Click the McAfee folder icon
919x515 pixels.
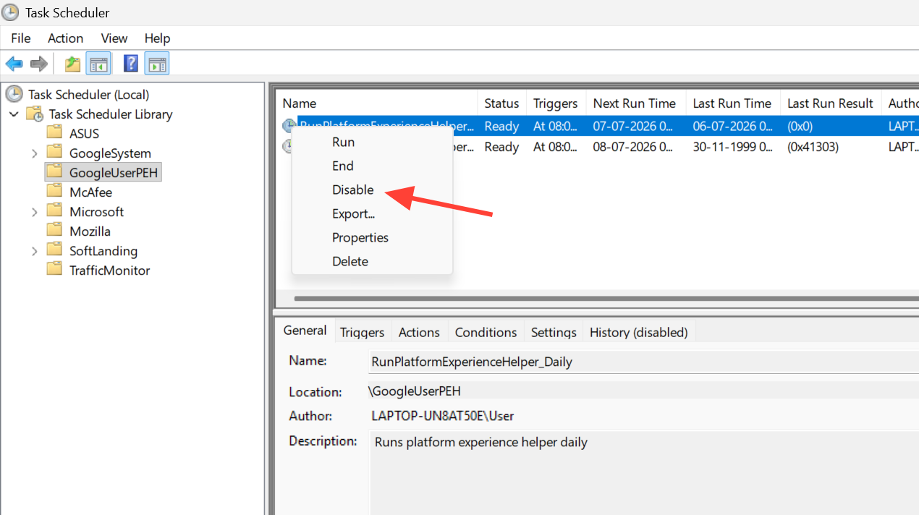pos(54,192)
